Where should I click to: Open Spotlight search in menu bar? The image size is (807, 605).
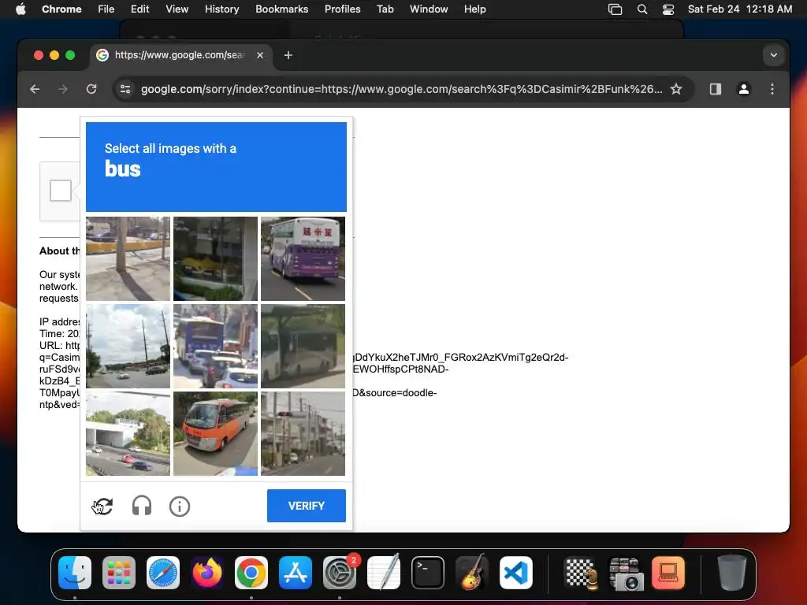(x=642, y=9)
